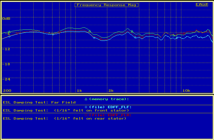Select the (file) EDFF_FLF: legend text
Viewport: 214px width, 140px height.
coord(110,107)
